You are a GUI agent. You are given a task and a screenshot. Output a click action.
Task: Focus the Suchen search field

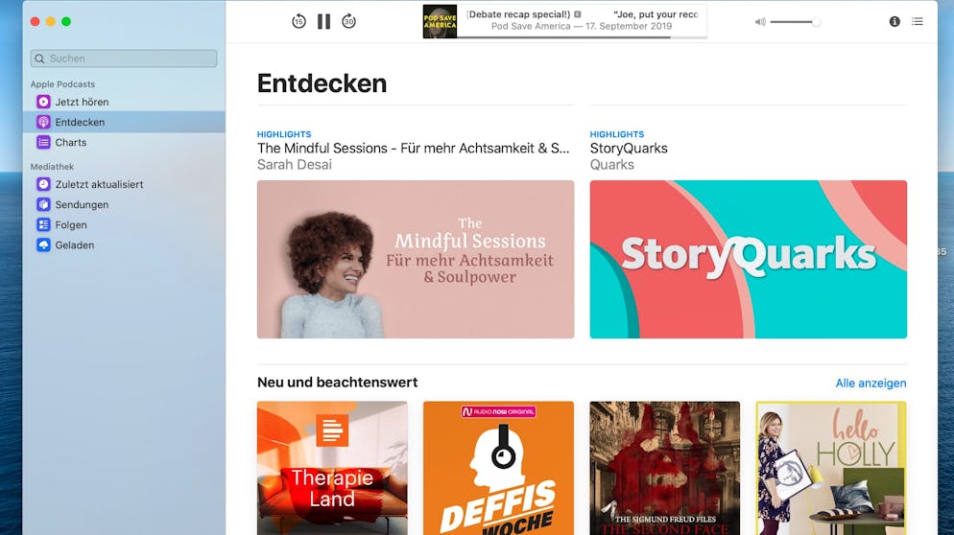[x=124, y=58]
